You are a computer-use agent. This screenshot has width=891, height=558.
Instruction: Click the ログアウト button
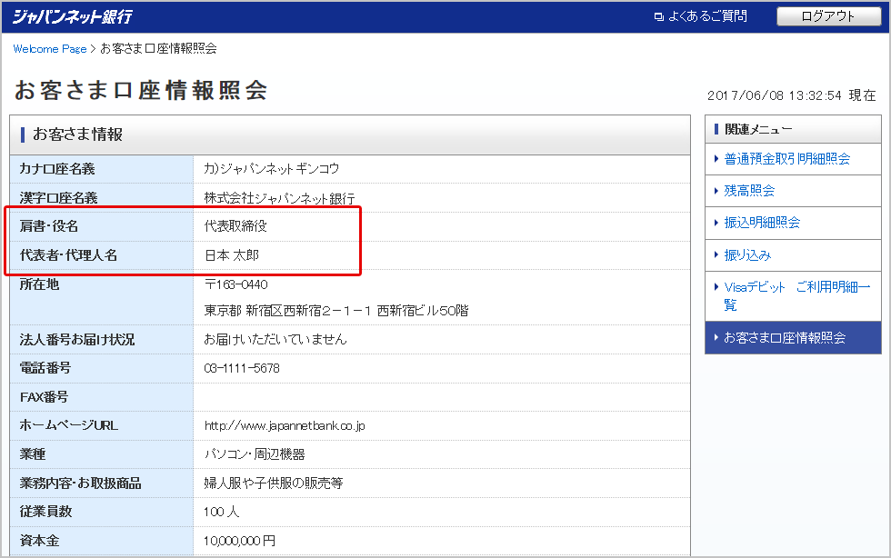(x=828, y=16)
